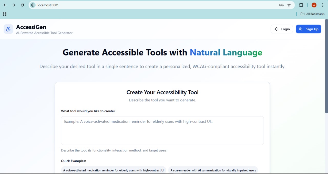Click the page vertical scrollbar
The height and width of the screenshot is (174, 328).
[x=326, y=66]
